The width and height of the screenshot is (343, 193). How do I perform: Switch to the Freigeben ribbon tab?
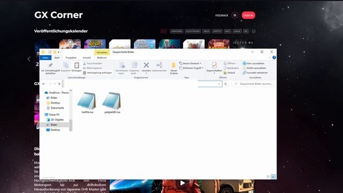pyautogui.click(x=71, y=57)
